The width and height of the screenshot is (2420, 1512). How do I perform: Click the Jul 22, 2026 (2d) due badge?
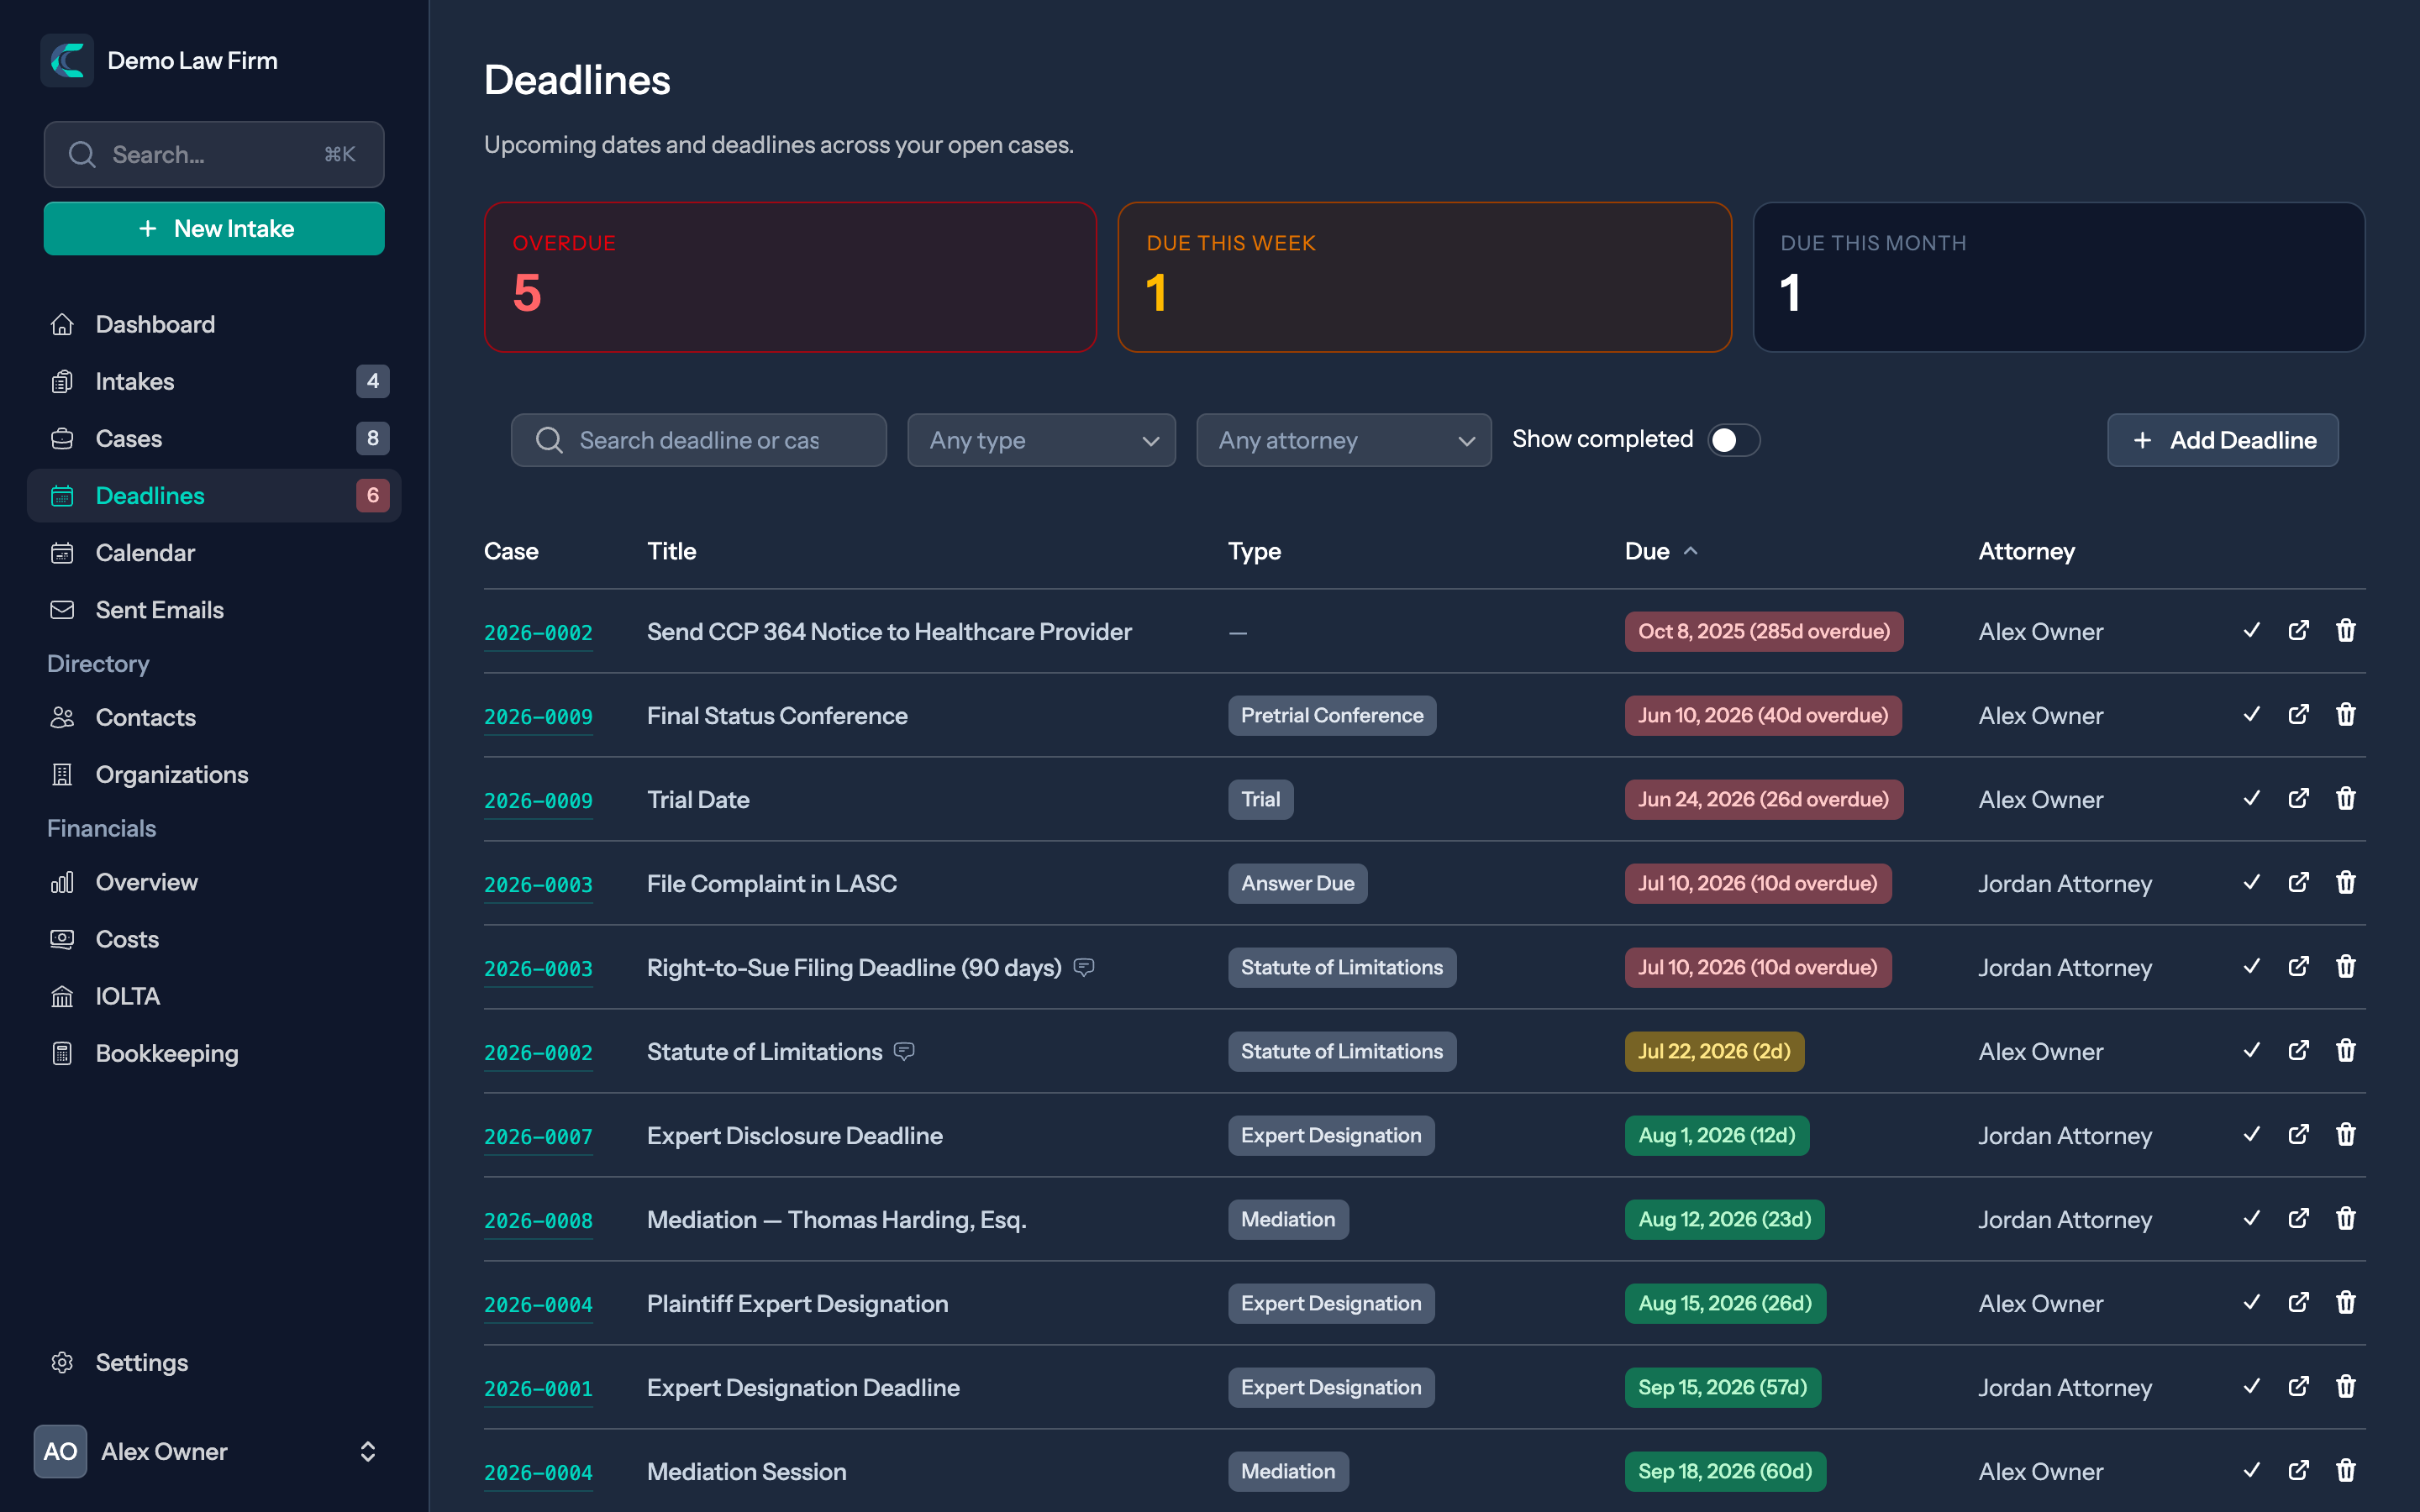pos(1714,1051)
